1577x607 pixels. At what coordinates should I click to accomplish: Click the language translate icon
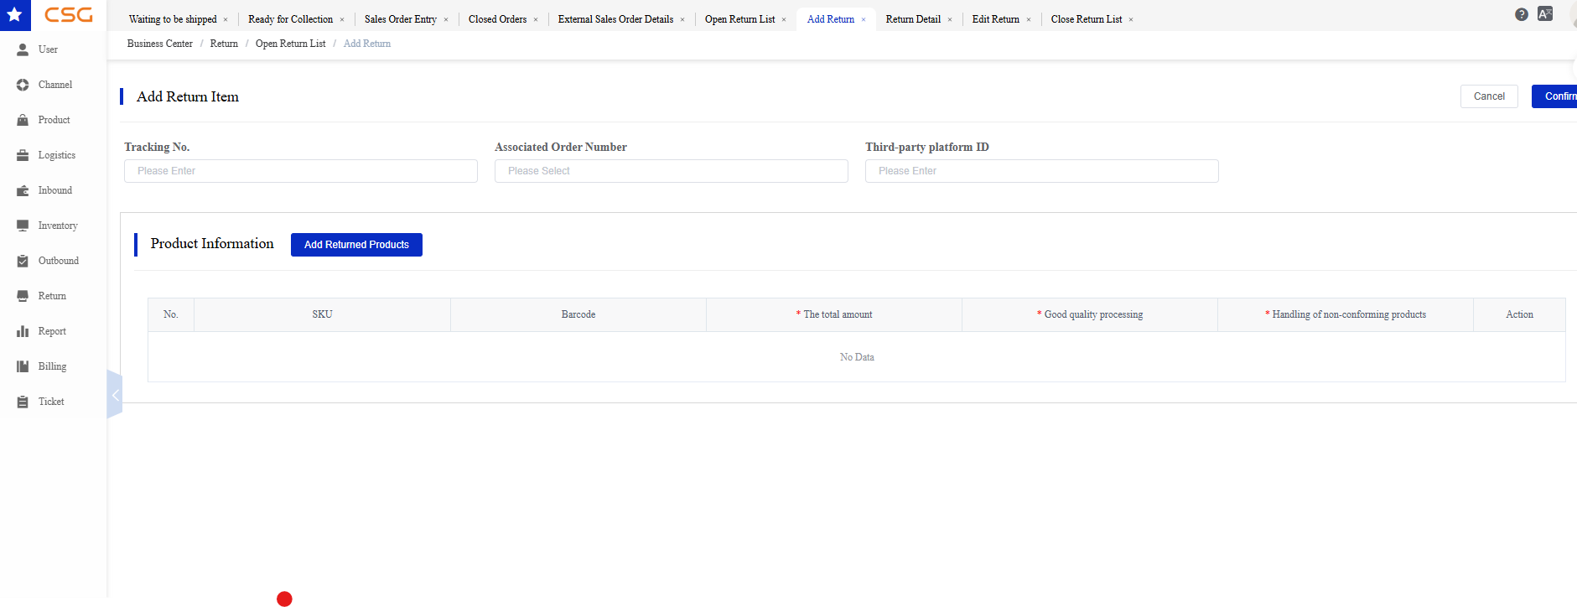[1545, 14]
